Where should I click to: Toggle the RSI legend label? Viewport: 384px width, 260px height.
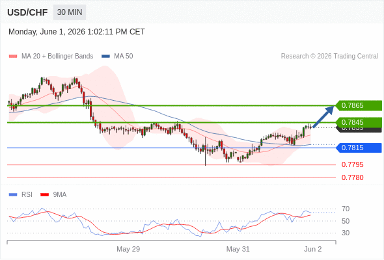click(x=27, y=195)
